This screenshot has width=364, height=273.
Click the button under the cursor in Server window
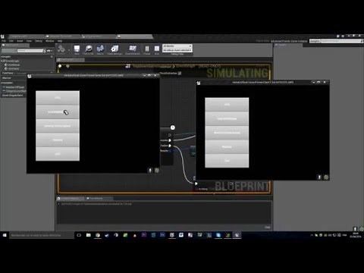58,111
